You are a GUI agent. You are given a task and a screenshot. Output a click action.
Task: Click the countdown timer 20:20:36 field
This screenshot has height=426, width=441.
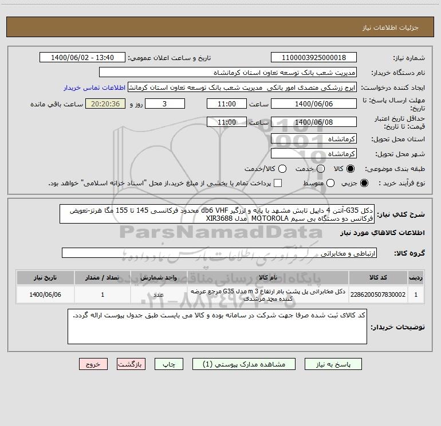pos(105,103)
